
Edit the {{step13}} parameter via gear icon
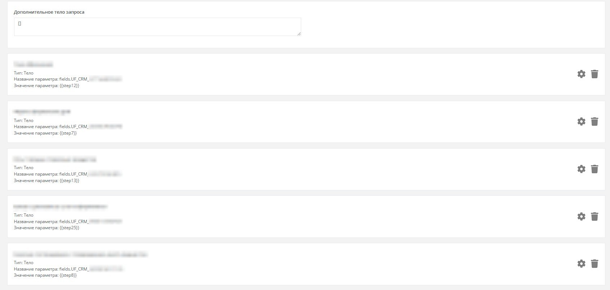[581, 169]
